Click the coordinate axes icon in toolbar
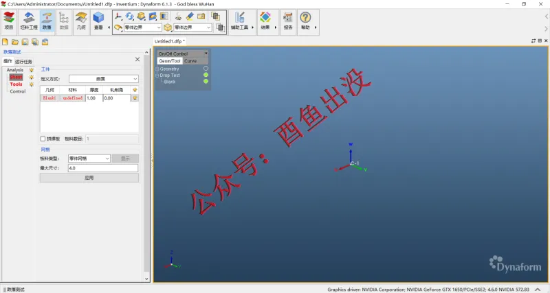 pos(118,16)
